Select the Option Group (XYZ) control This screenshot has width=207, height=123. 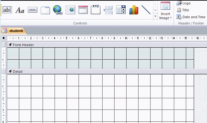point(96,10)
